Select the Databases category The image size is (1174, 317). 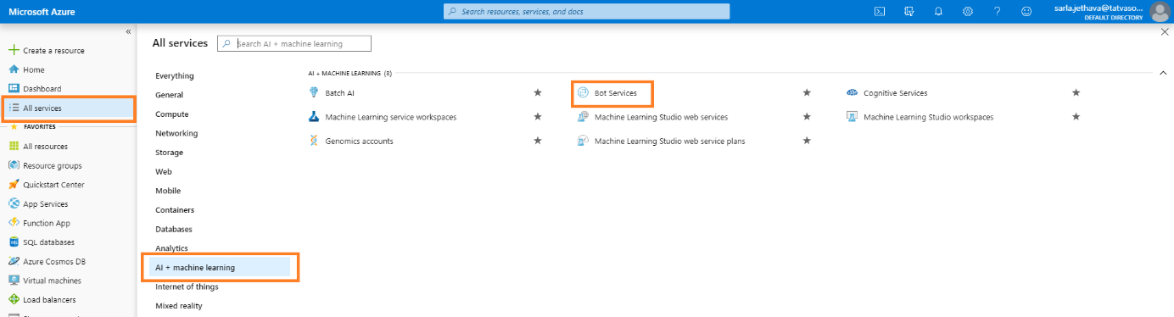(x=174, y=229)
